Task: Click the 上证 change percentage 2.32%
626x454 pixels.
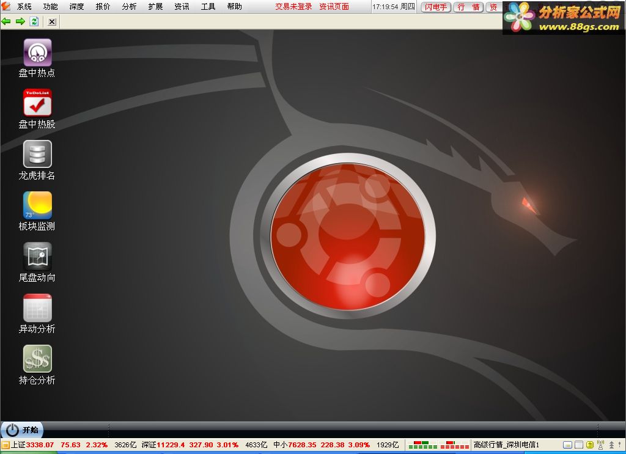Action: (97, 445)
